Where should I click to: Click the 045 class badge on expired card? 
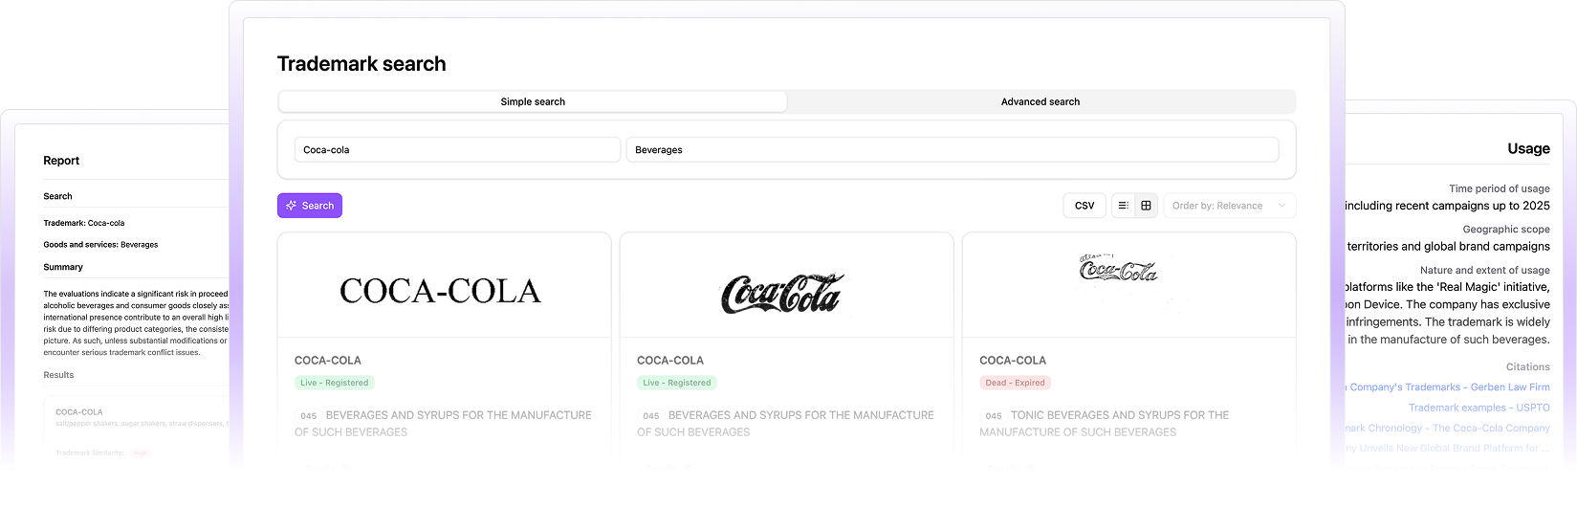tap(993, 416)
